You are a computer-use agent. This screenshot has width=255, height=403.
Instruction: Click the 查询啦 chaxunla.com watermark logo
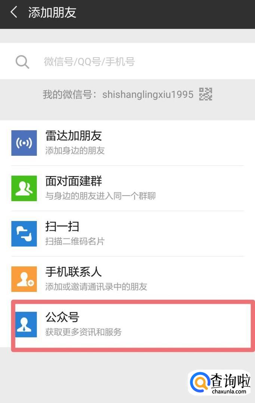[x=220, y=383]
